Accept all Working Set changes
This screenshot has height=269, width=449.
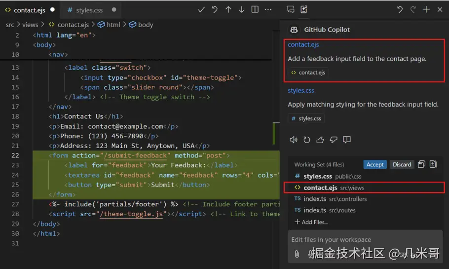(375, 164)
